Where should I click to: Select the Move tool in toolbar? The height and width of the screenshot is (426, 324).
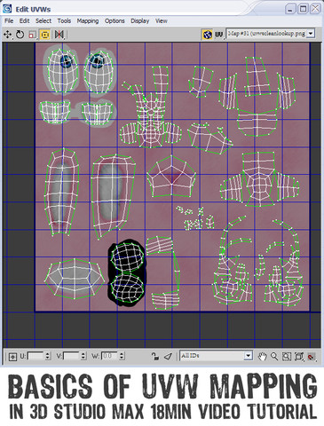(7, 35)
